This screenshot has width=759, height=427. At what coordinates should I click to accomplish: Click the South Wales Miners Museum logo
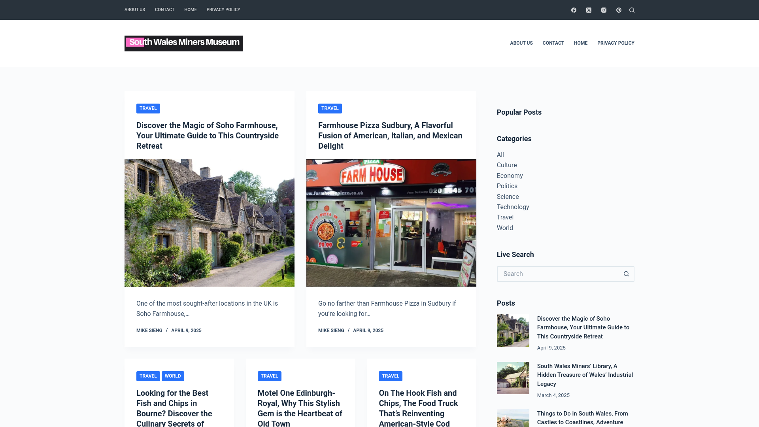point(184,43)
